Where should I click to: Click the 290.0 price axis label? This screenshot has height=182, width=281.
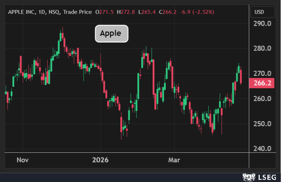click(x=262, y=23)
